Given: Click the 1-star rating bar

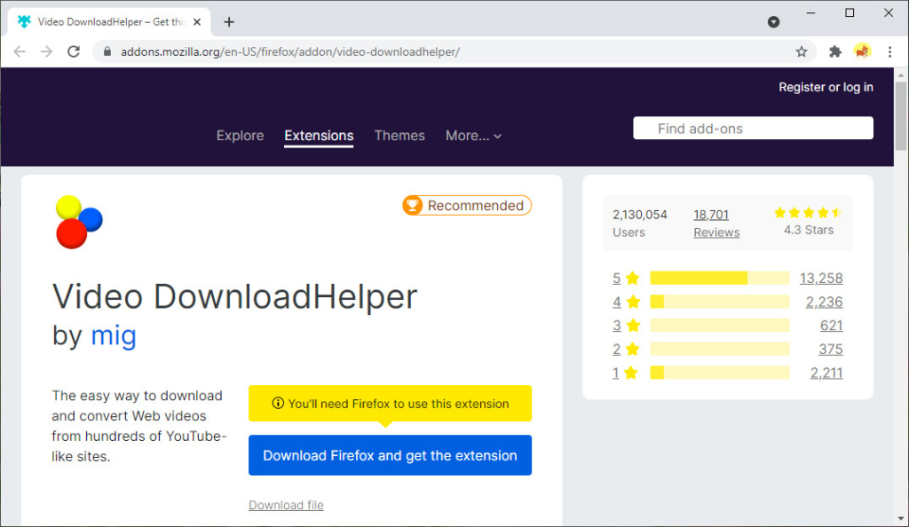Looking at the screenshot, I should (719, 373).
